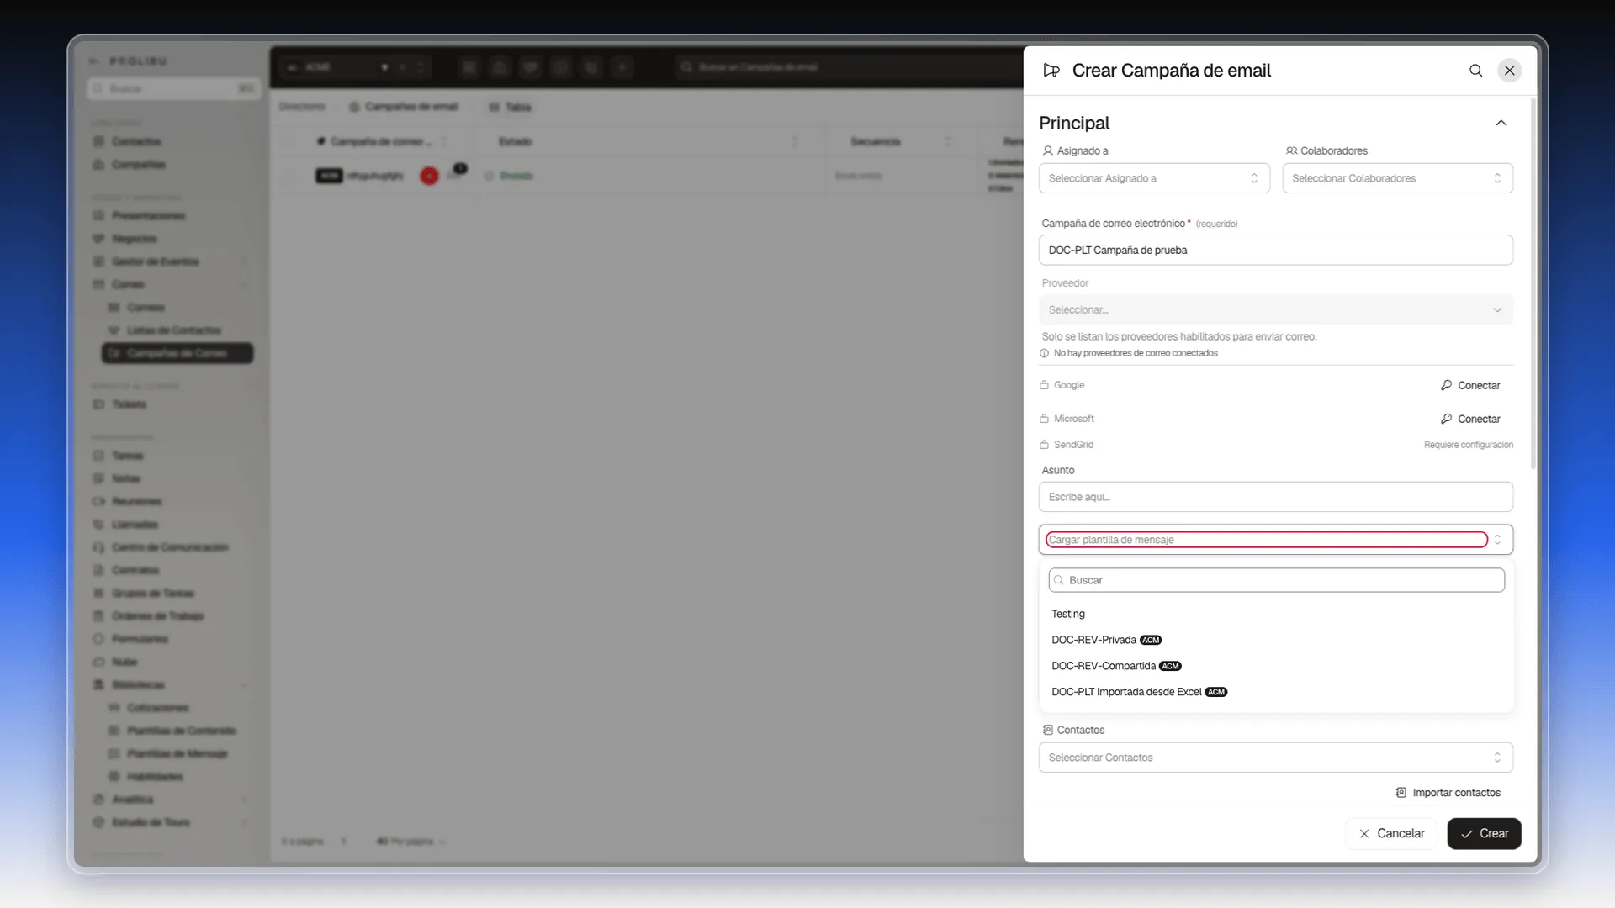Click the info icon beside No hay proveedores
Screen dimensions: 1615x908
point(1045,353)
